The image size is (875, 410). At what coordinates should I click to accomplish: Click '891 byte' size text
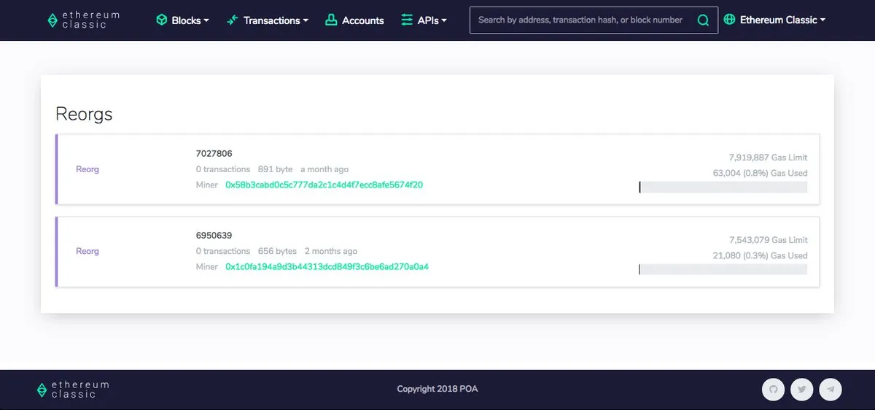tap(275, 169)
